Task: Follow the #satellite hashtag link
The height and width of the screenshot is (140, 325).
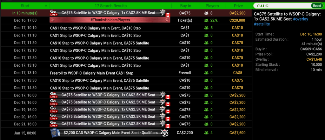Action: 262,24
